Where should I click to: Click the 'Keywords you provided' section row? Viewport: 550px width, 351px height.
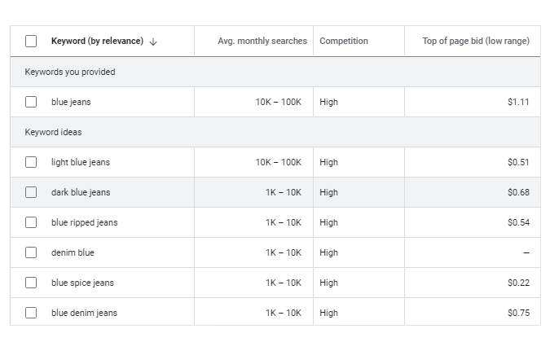click(275, 72)
